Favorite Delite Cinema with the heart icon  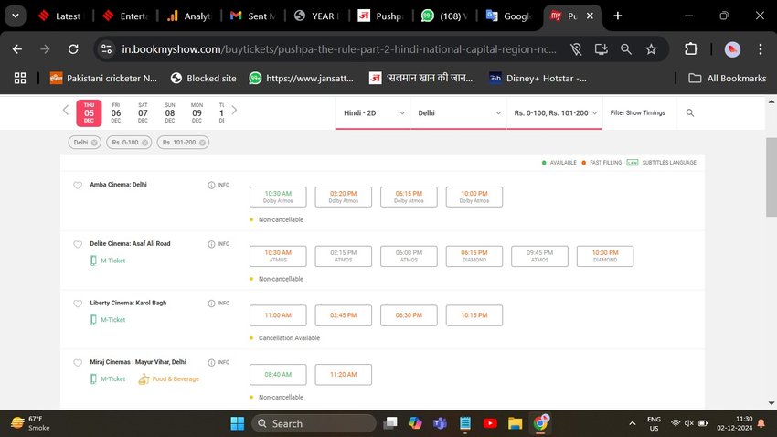[x=78, y=244]
